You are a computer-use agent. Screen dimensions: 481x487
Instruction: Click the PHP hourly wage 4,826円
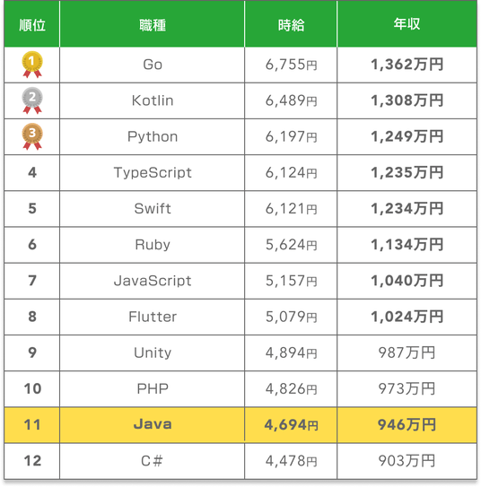coord(291,389)
